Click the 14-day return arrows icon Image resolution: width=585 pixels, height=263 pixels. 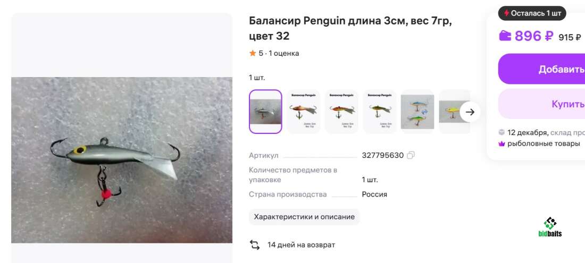(255, 245)
